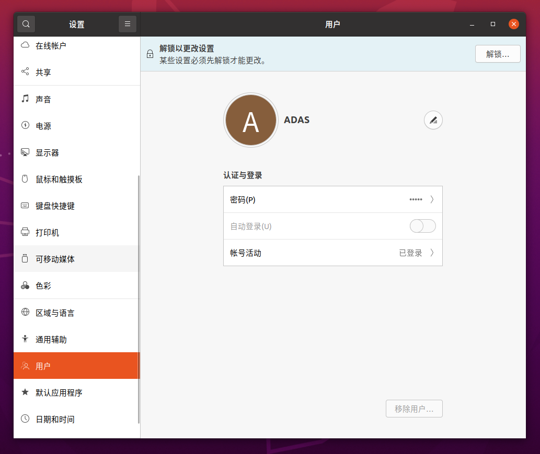The image size is (540, 454).
Task: Go to 键盘快捷键 settings
Action: (77, 206)
